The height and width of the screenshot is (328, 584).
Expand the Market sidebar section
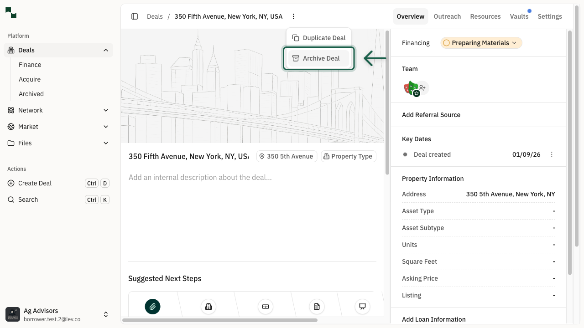[x=105, y=127]
